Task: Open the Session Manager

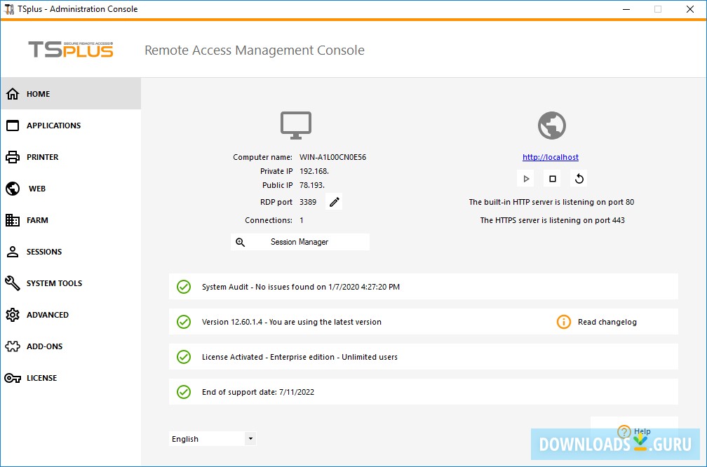Action: tap(300, 242)
